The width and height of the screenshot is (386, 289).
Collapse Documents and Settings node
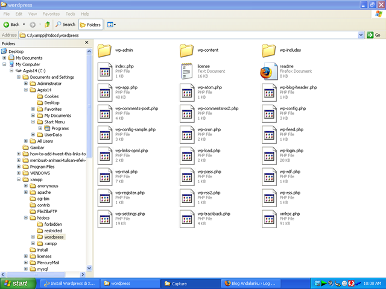coord(19,77)
